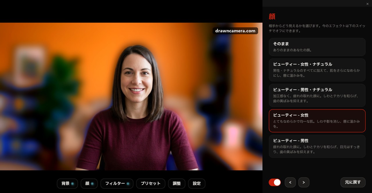Click the 元に戻す (revert) button
The image size is (372, 193).
[353, 182]
